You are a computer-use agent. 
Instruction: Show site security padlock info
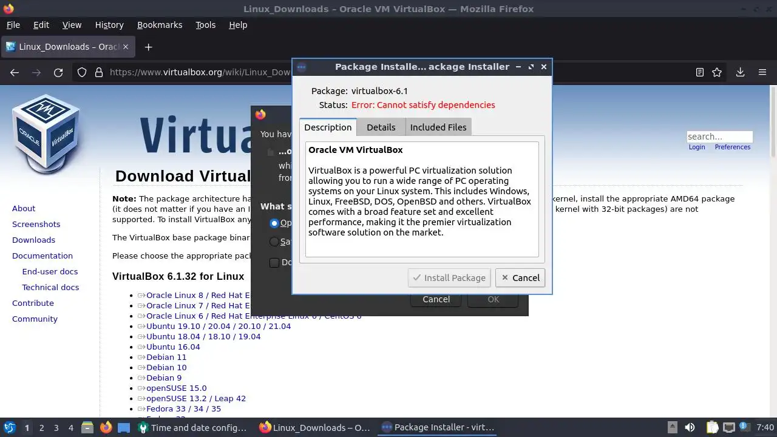coord(99,72)
